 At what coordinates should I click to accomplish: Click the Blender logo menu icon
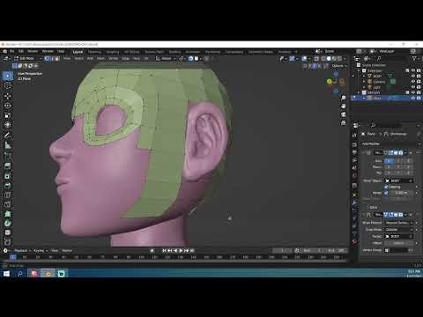(x=4, y=51)
